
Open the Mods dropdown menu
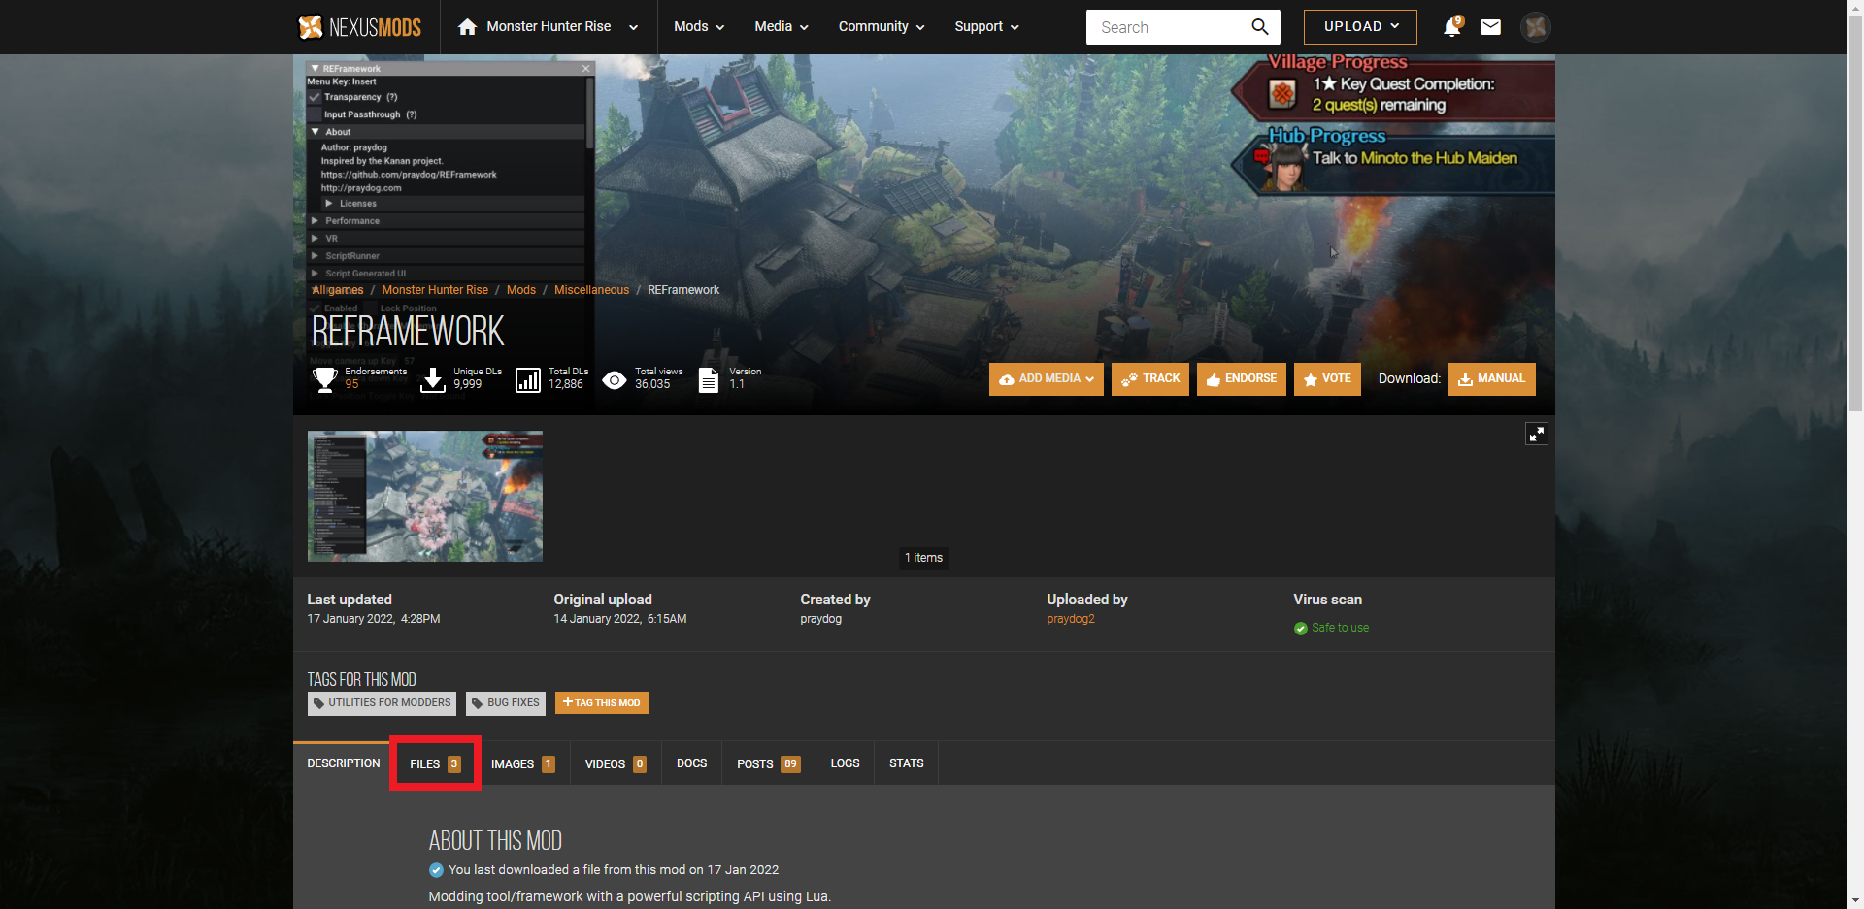(699, 27)
